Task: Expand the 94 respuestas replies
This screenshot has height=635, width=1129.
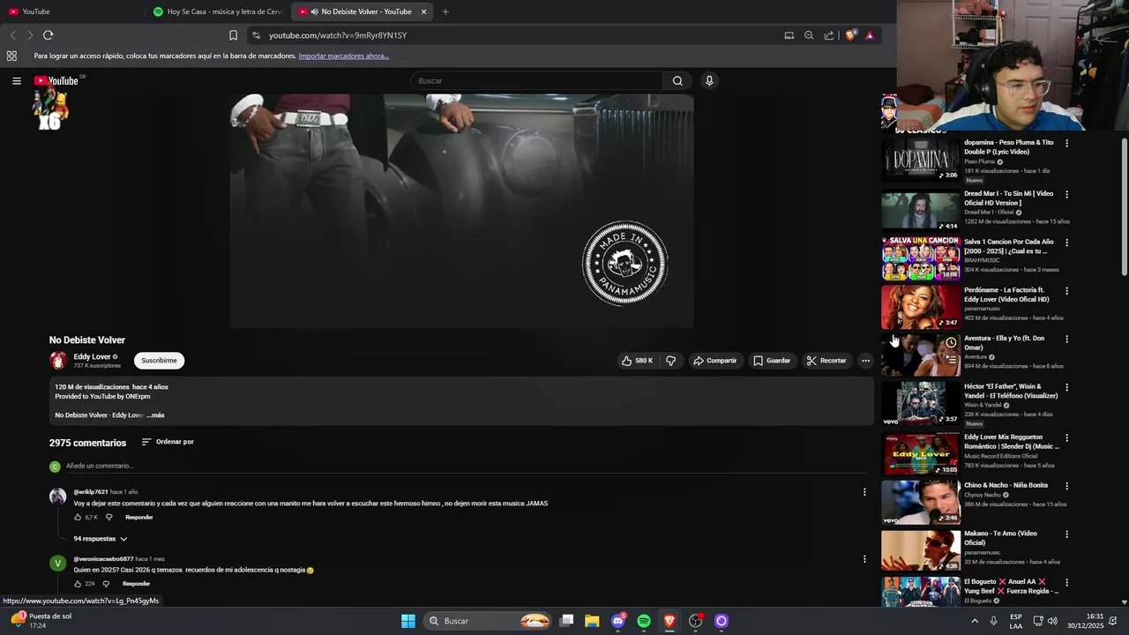Action: click(x=101, y=539)
